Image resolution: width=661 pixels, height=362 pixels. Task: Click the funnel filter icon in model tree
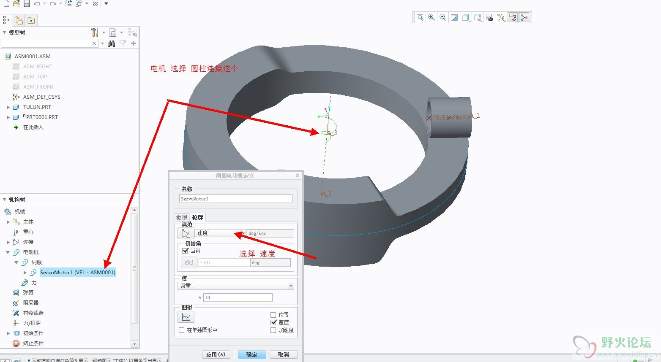coord(123,43)
